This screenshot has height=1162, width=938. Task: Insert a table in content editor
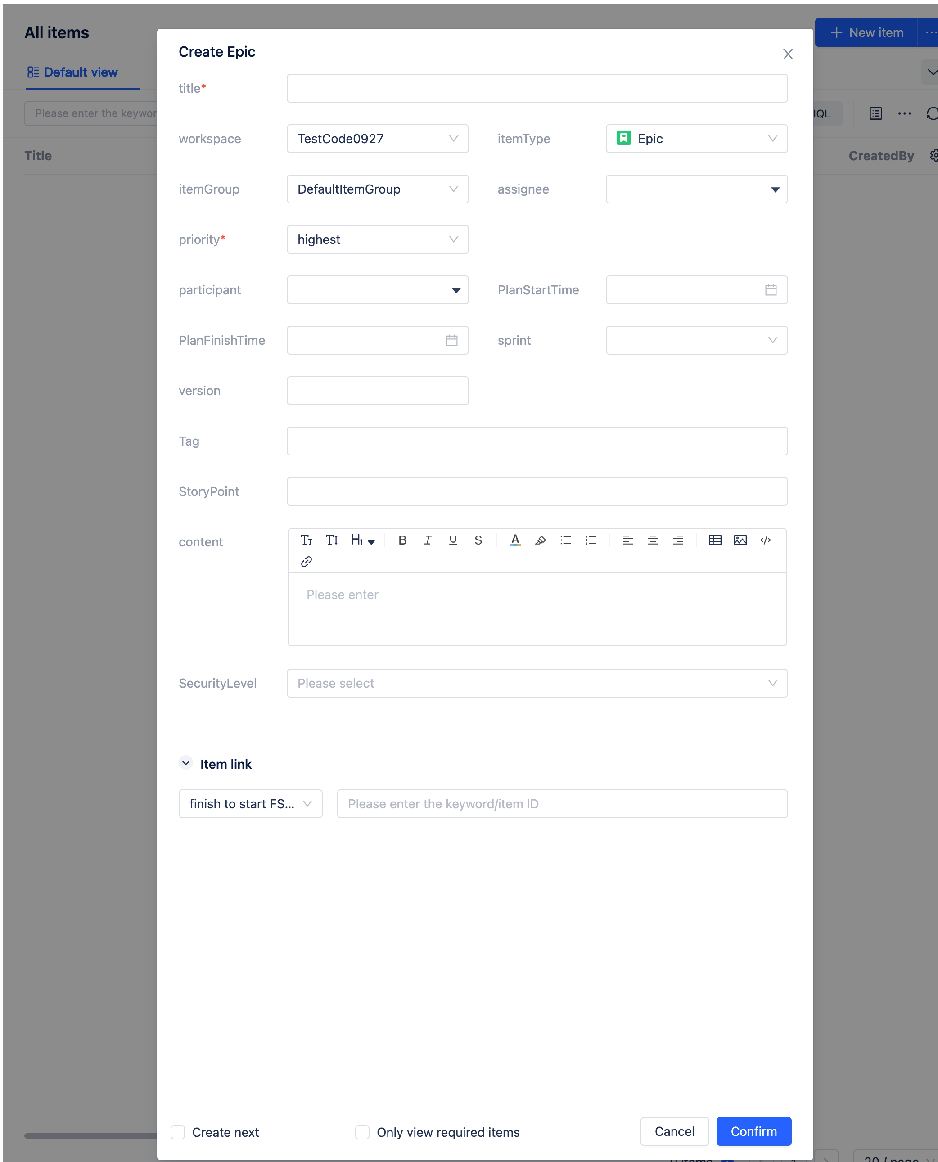click(x=714, y=540)
